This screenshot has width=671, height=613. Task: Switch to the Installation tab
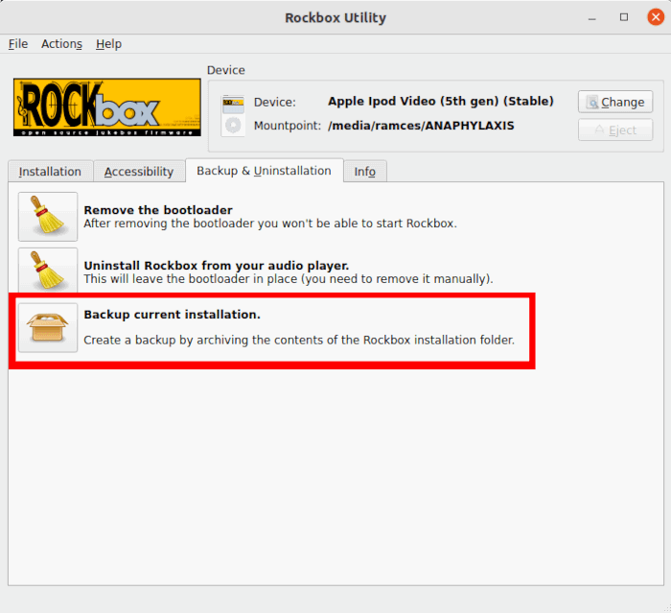[x=50, y=172]
